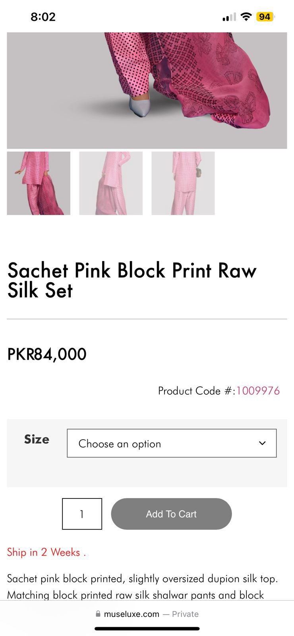Tap the home indicator bar
This screenshot has height=636, width=294.
click(147, 629)
